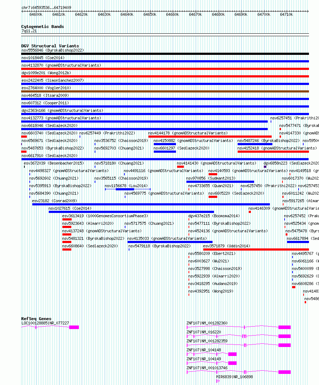Select the 7q11.21 band label
The width and height of the screenshot is (319, 385).
(x=29, y=31)
